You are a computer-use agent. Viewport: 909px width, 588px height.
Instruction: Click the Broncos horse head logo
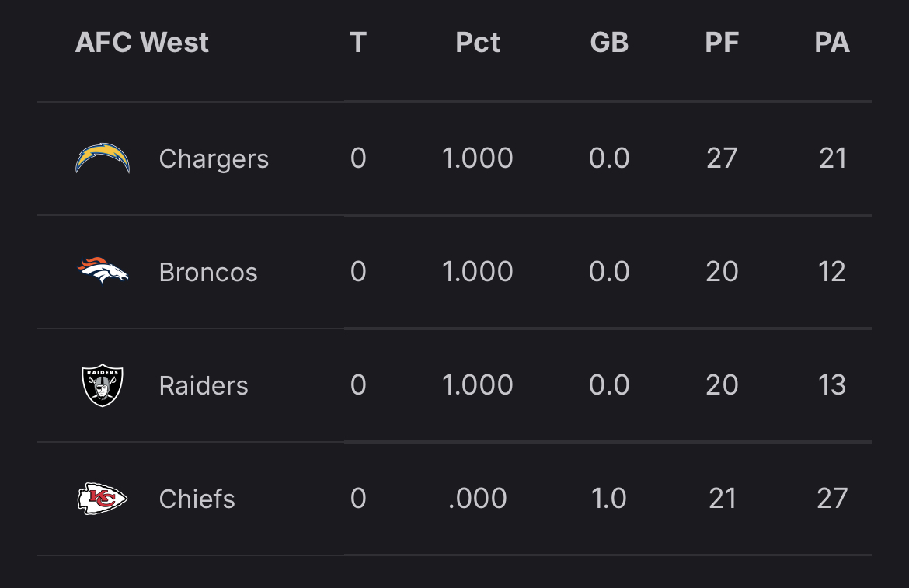103,271
